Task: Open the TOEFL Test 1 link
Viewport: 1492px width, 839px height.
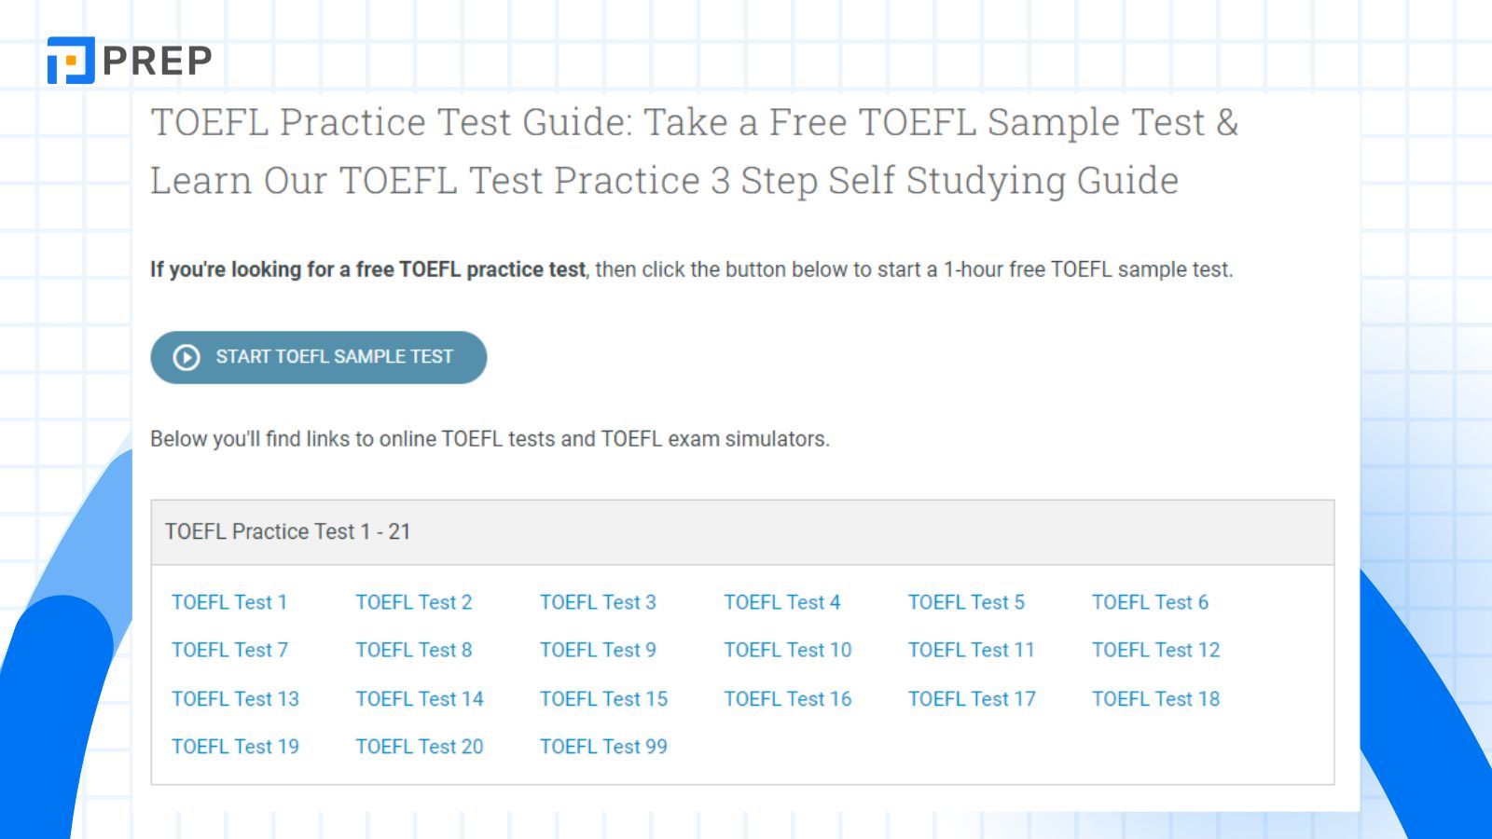Action: pos(229,602)
